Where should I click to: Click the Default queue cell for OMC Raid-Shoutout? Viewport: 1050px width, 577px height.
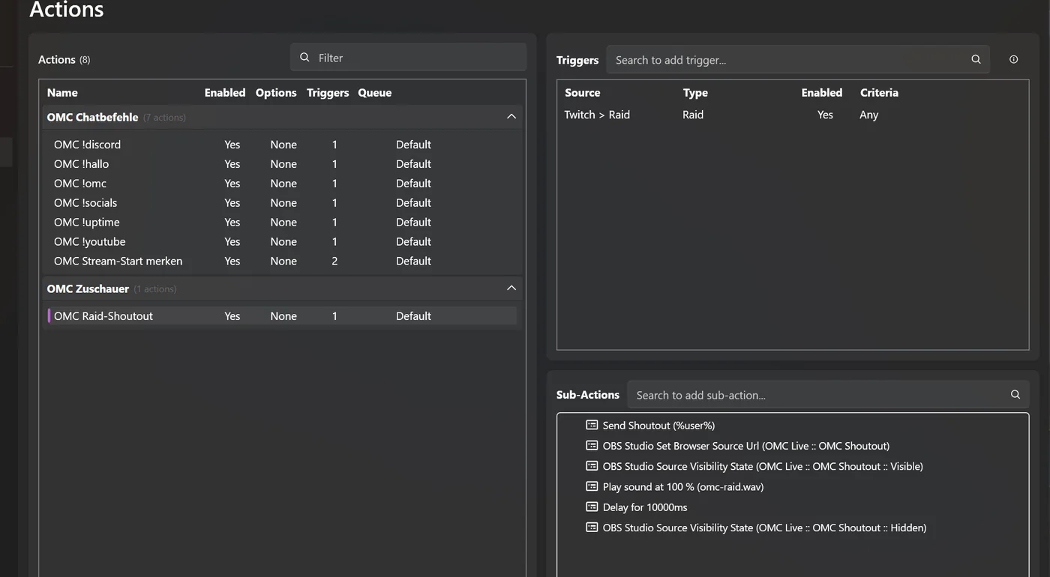pos(413,316)
